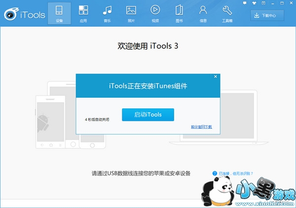Maximize the iTools window

point(282,3)
